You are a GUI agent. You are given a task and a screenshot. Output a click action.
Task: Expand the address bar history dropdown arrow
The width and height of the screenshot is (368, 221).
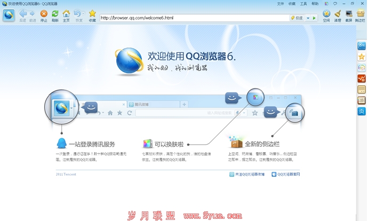308,18
